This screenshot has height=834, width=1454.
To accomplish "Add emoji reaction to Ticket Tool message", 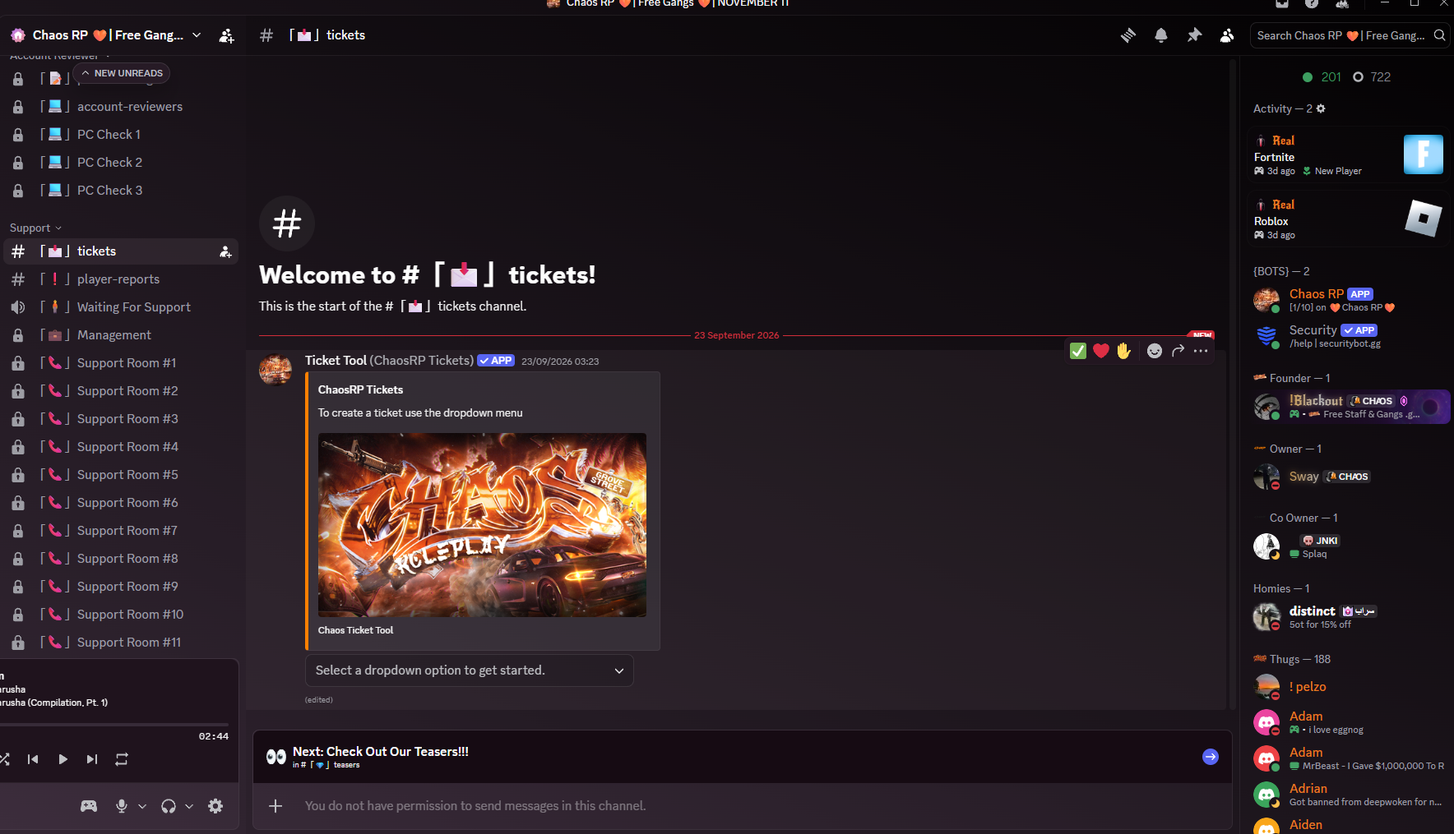I will 1155,351.
